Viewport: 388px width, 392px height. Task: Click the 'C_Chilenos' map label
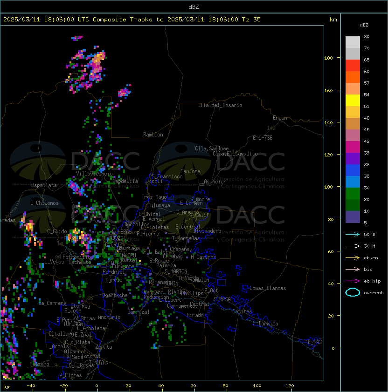[44, 203]
